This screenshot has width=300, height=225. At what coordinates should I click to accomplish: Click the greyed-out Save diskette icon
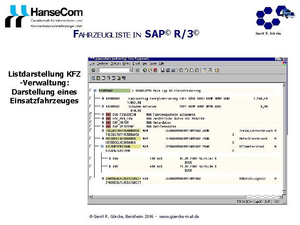coord(137,70)
